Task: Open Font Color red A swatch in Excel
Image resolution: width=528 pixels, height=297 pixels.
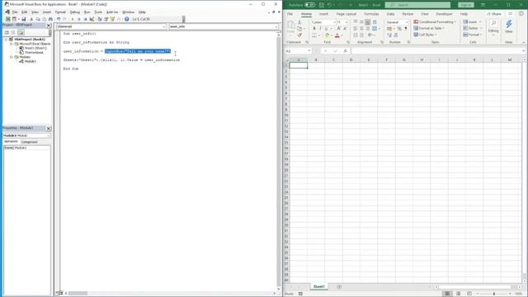Action: [x=337, y=35]
